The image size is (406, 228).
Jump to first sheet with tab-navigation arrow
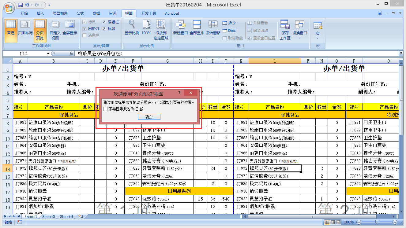(x=5, y=216)
